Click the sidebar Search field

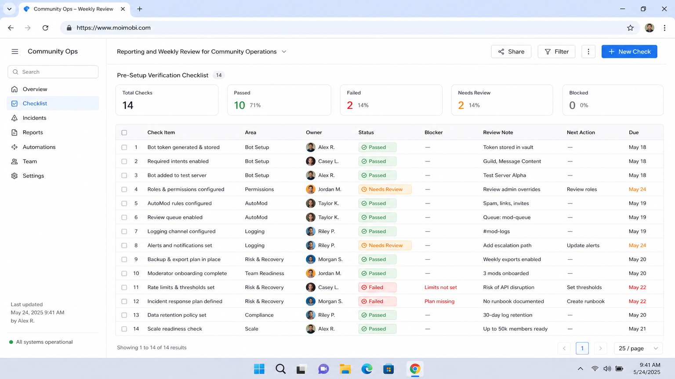point(53,72)
